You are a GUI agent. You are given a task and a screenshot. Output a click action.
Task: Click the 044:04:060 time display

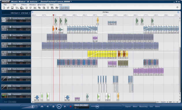coord(81,105)
